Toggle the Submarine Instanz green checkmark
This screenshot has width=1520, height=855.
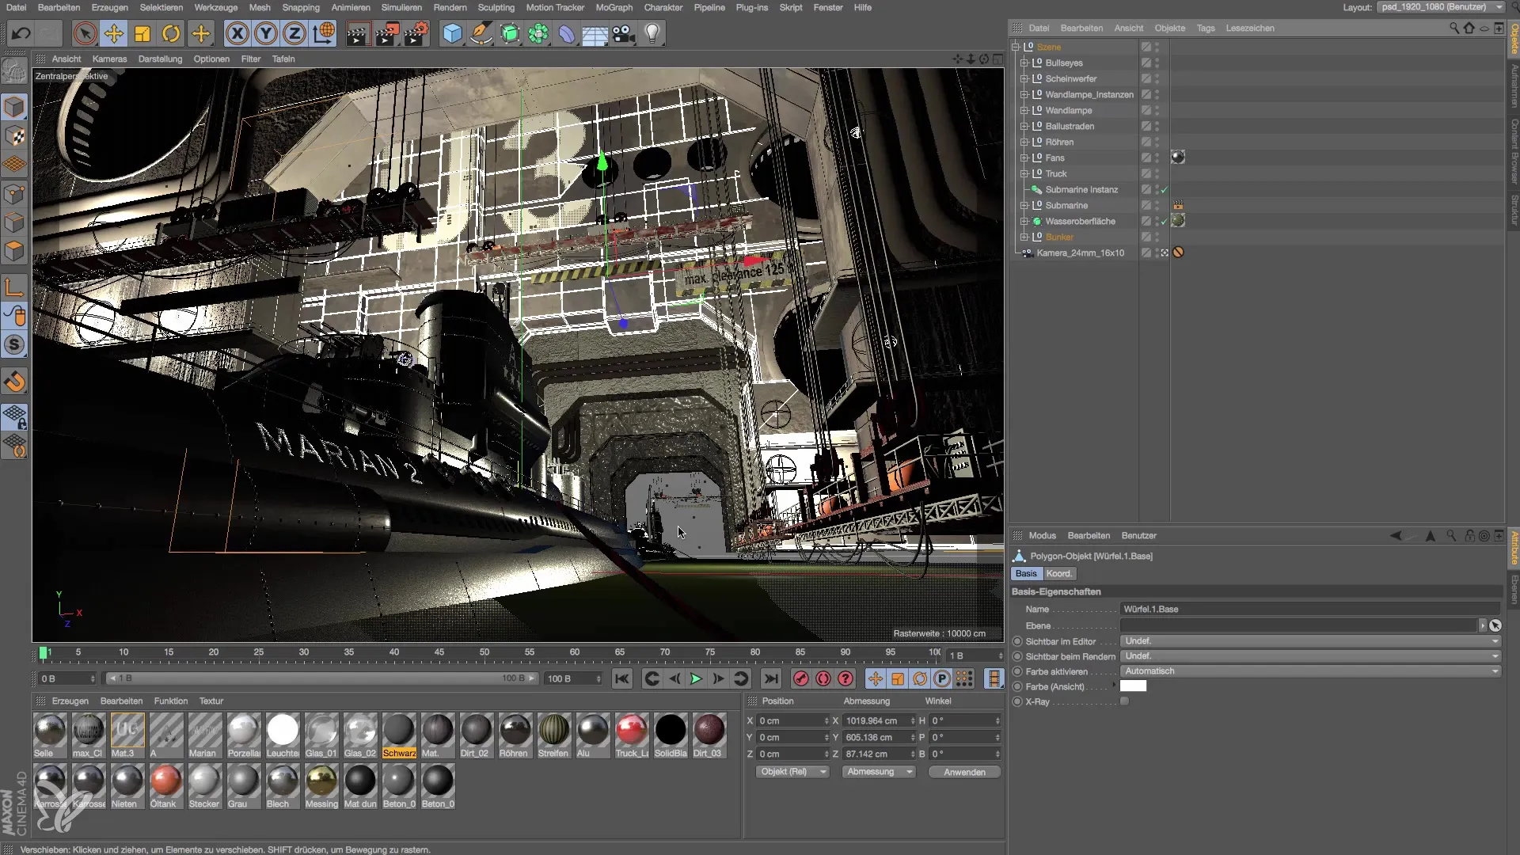pyautogui.click(x=1165, y=190)
